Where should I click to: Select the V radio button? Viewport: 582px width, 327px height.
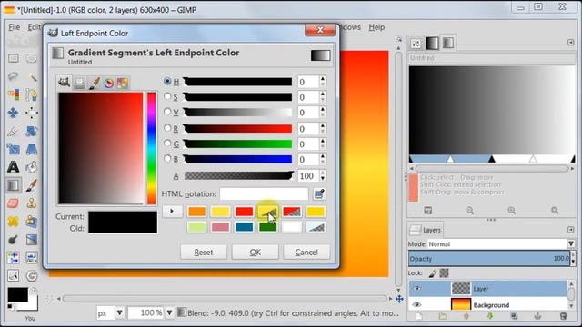[x=167, y=112]
